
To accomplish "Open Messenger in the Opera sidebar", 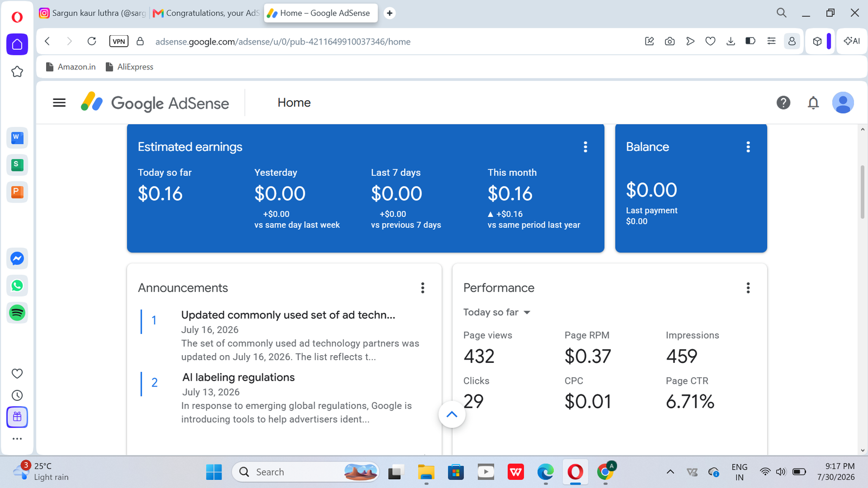I will [17, 259].
